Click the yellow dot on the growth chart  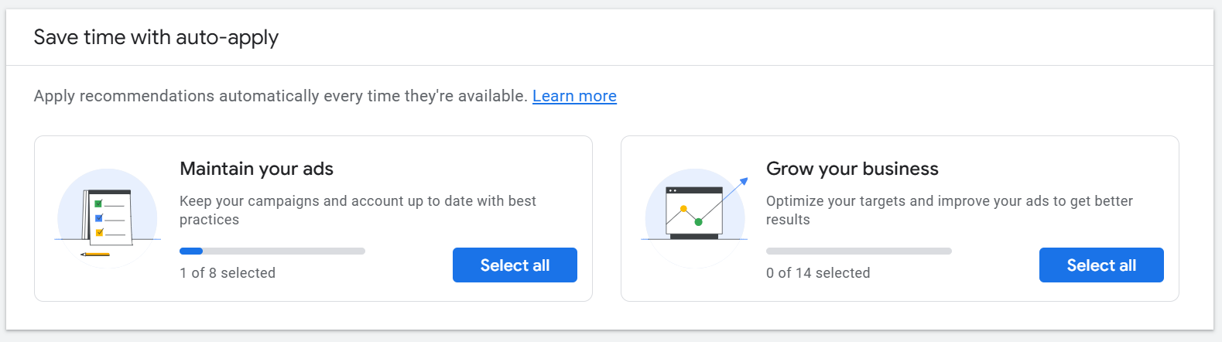pos(683,209)
